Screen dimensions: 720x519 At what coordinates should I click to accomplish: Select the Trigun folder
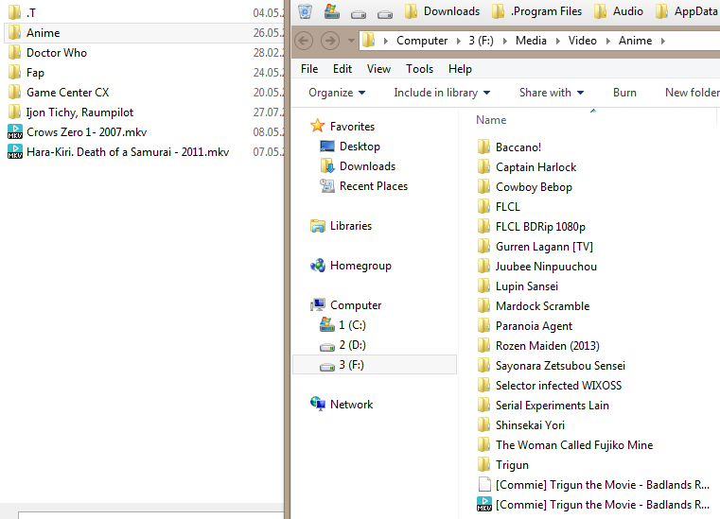[x=503, y=465]
